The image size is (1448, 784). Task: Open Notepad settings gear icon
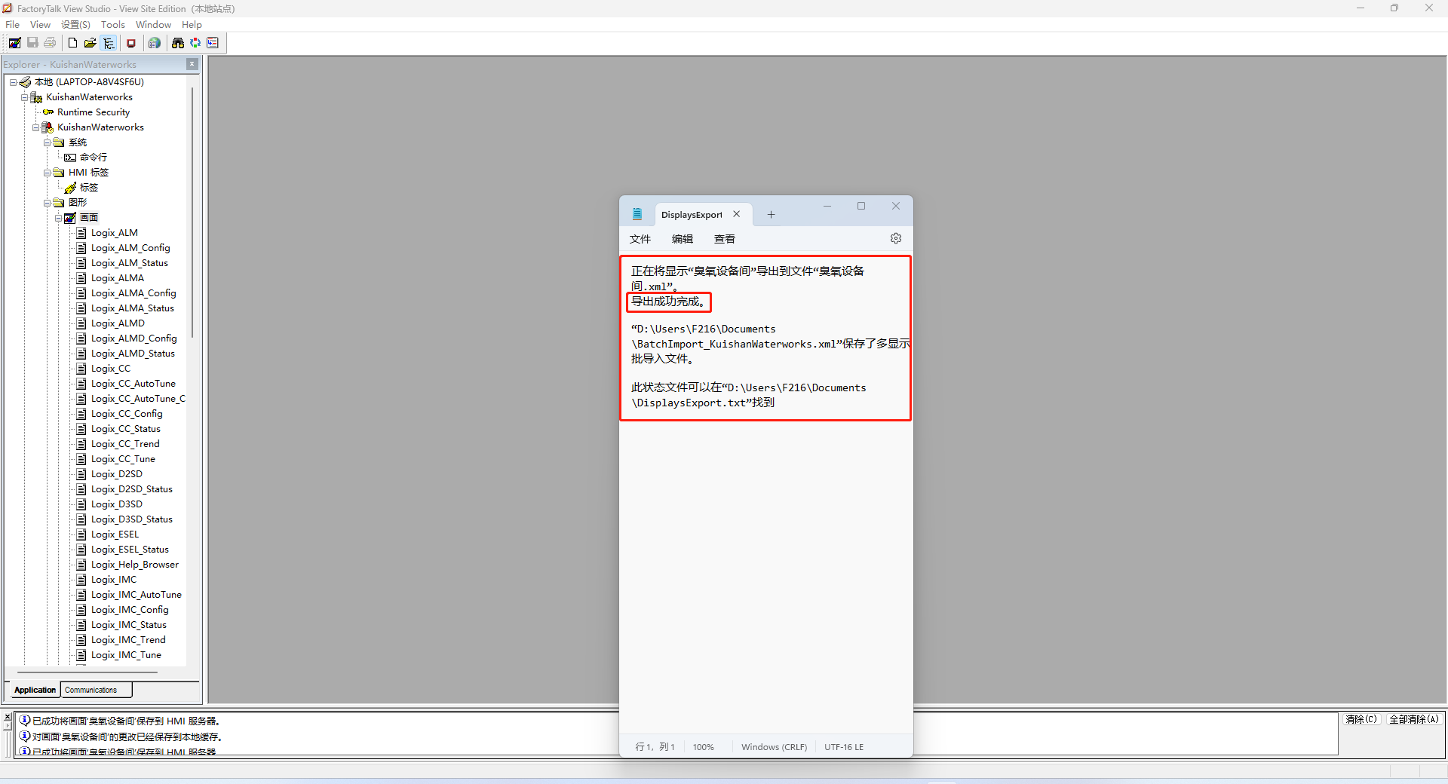896,238
